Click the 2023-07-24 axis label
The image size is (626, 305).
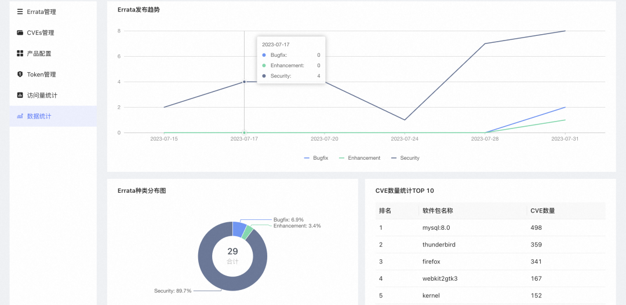coord(405,139)
